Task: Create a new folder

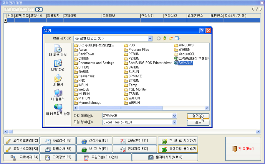Action: tap(171, 38)
